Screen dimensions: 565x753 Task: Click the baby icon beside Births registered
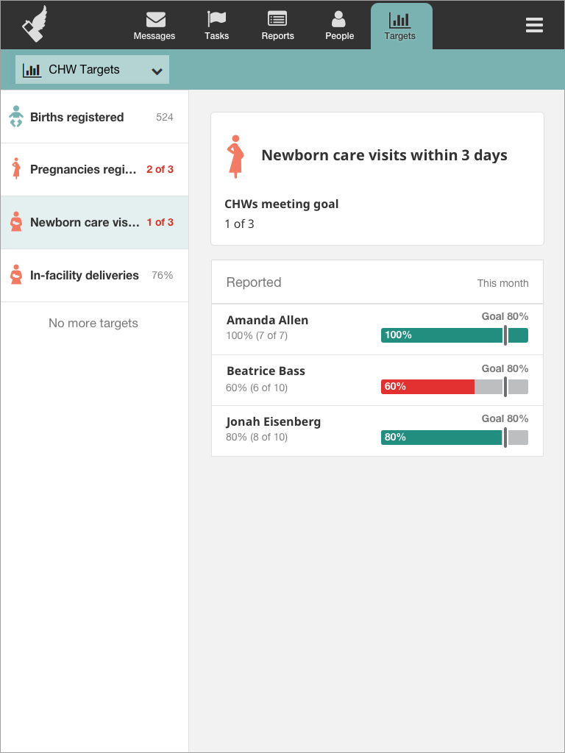click(x=15, y=116)
